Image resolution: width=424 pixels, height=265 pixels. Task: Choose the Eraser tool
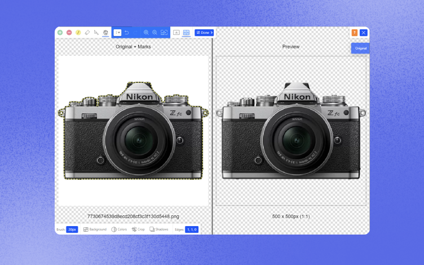[x=87, y=33]
